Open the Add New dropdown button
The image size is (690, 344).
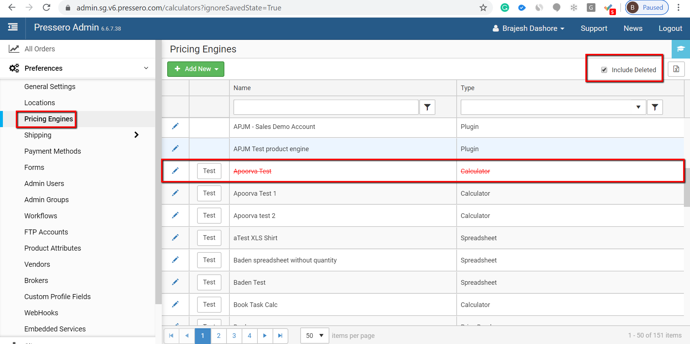tap(196, 69)
